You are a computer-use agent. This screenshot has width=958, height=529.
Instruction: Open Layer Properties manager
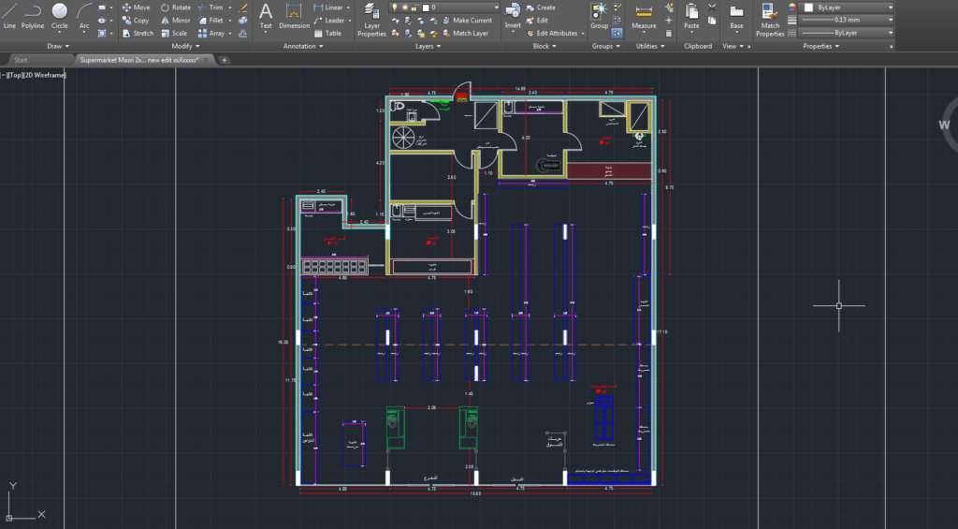tap(371, 20)
